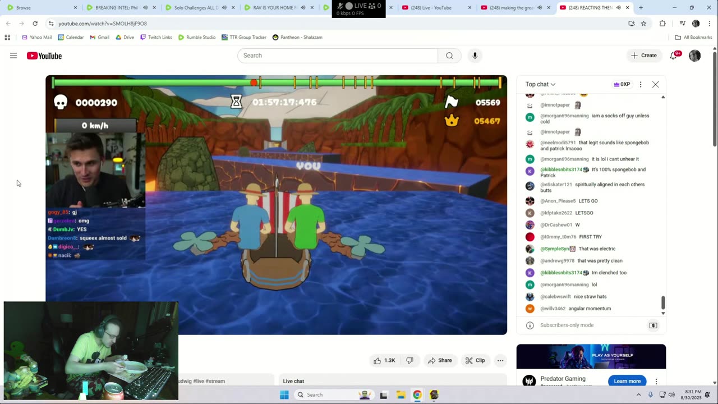Mute the RAV IS YOUR HOME tab audio
Screen dimensions: 718x404
coord(303,8)
